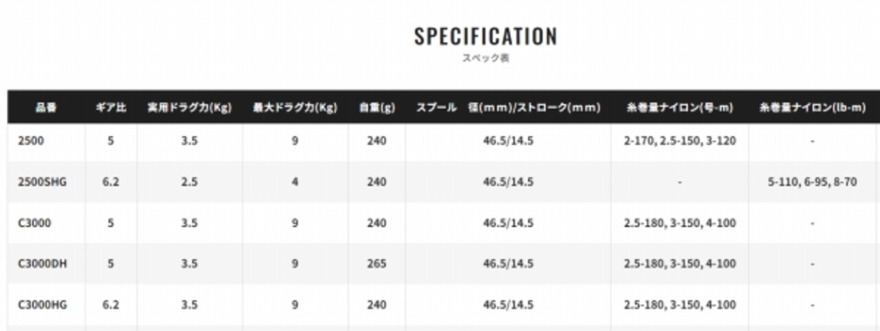Click the 糸巻量ナイロン(号-m) header
Screen dimensions: 880x331
tap(680, 108)
